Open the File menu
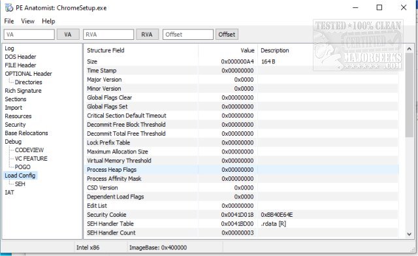 pyautogui.click(x=9, y=21)
